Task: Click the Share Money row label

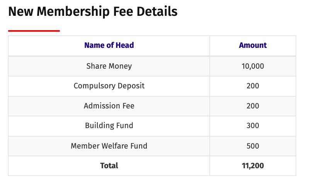Action: (x=109, y=66)
